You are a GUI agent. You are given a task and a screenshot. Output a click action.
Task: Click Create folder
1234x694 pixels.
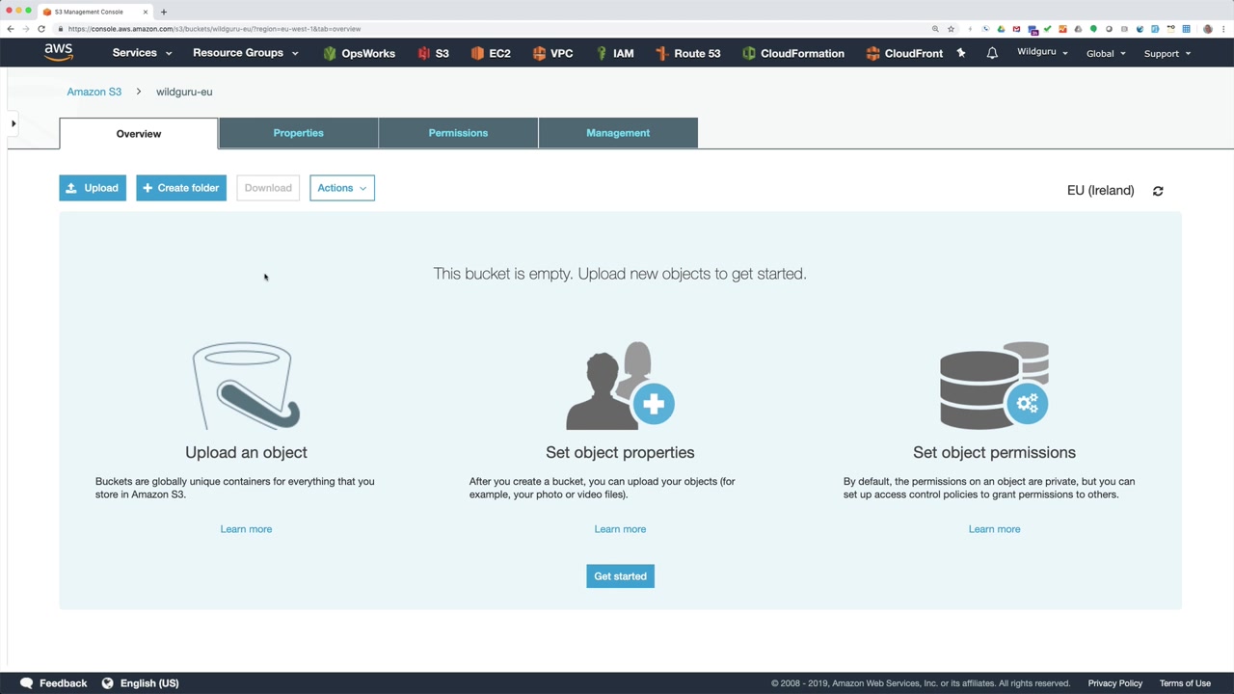click(181, 188)
